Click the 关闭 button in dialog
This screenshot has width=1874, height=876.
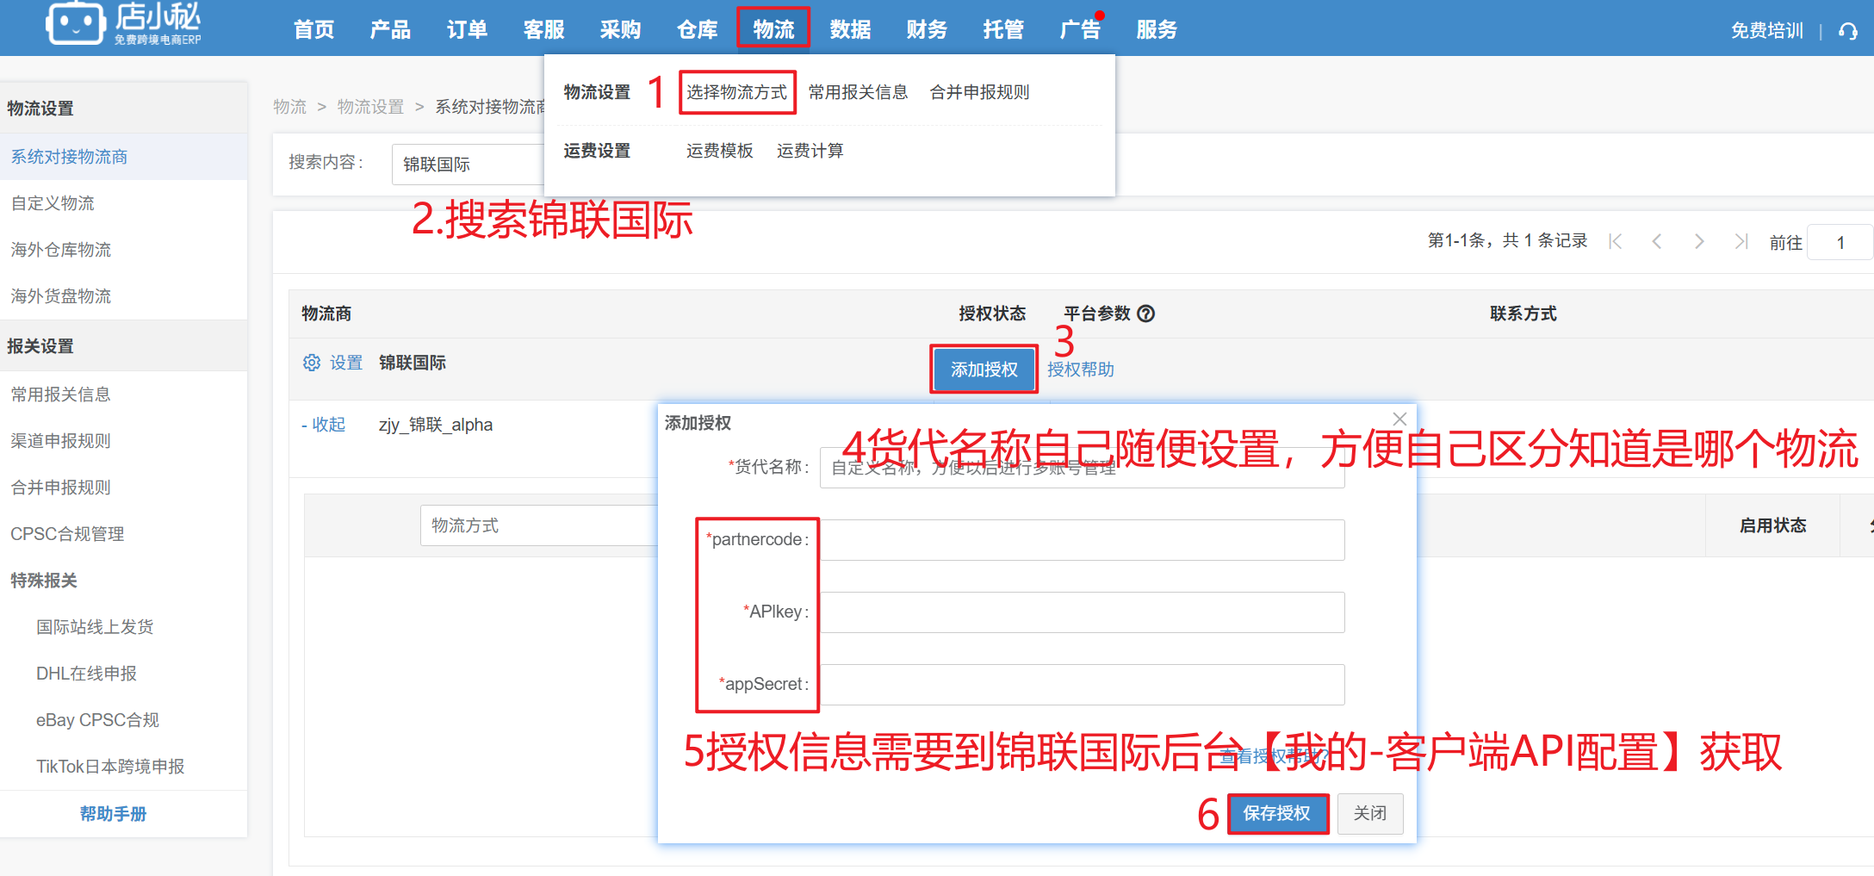point(1369,813)
